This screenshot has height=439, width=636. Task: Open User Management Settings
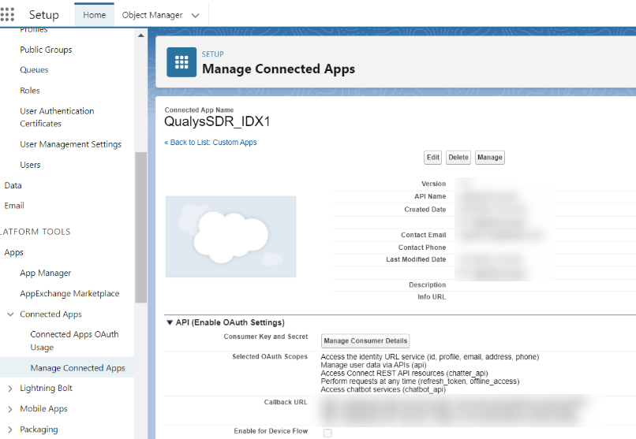(70, 144)
